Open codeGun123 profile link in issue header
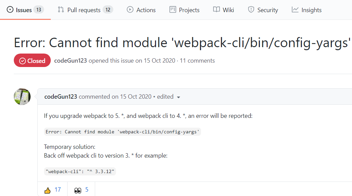 (x=71, y=61)
